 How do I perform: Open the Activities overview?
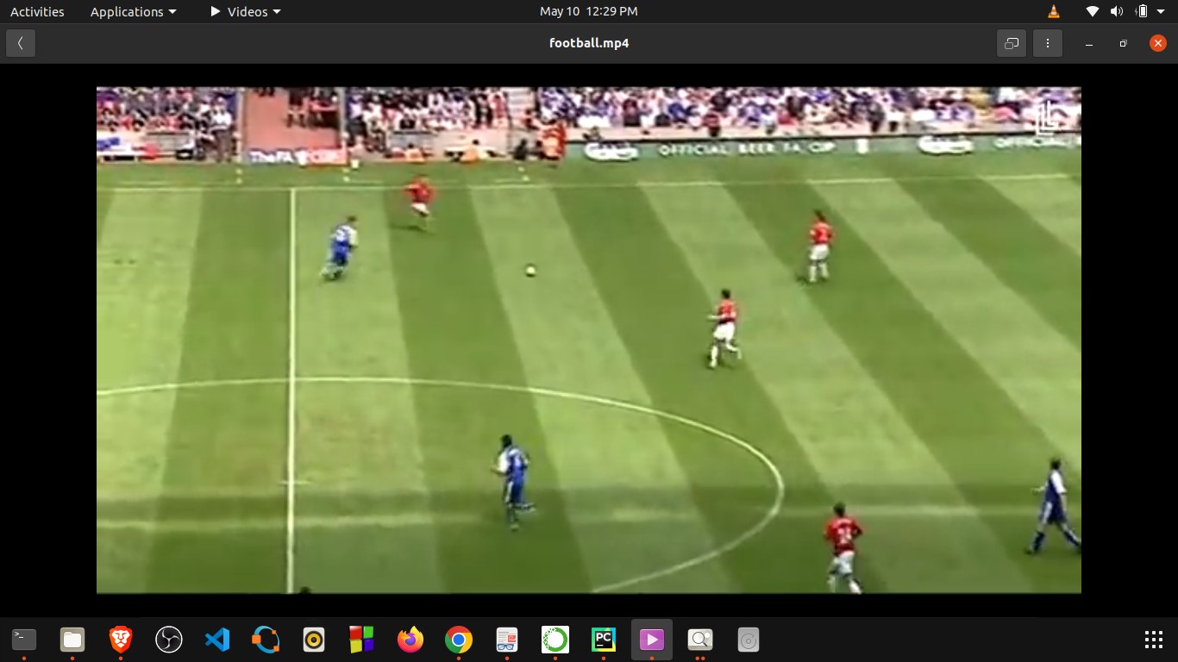click(37, 11)
